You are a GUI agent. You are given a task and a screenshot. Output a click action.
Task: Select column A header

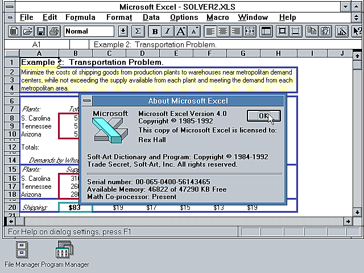click(x=39, y=53)
